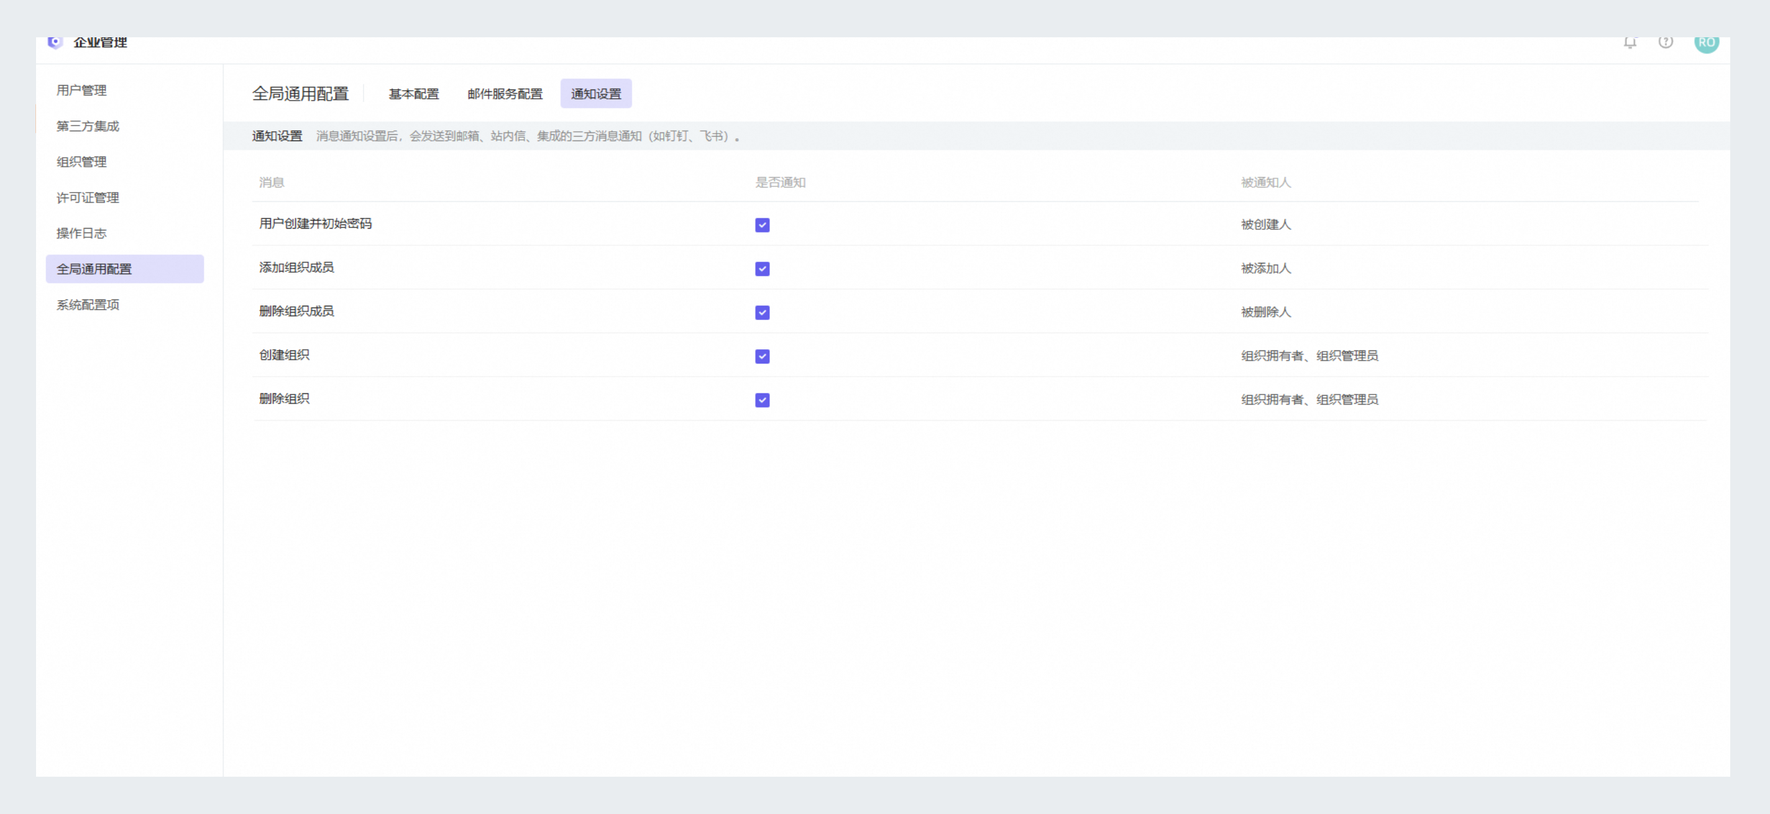Click the 是否通知 column header
Viewport: 1770px width, 814px height.
[x=780, y=183]
